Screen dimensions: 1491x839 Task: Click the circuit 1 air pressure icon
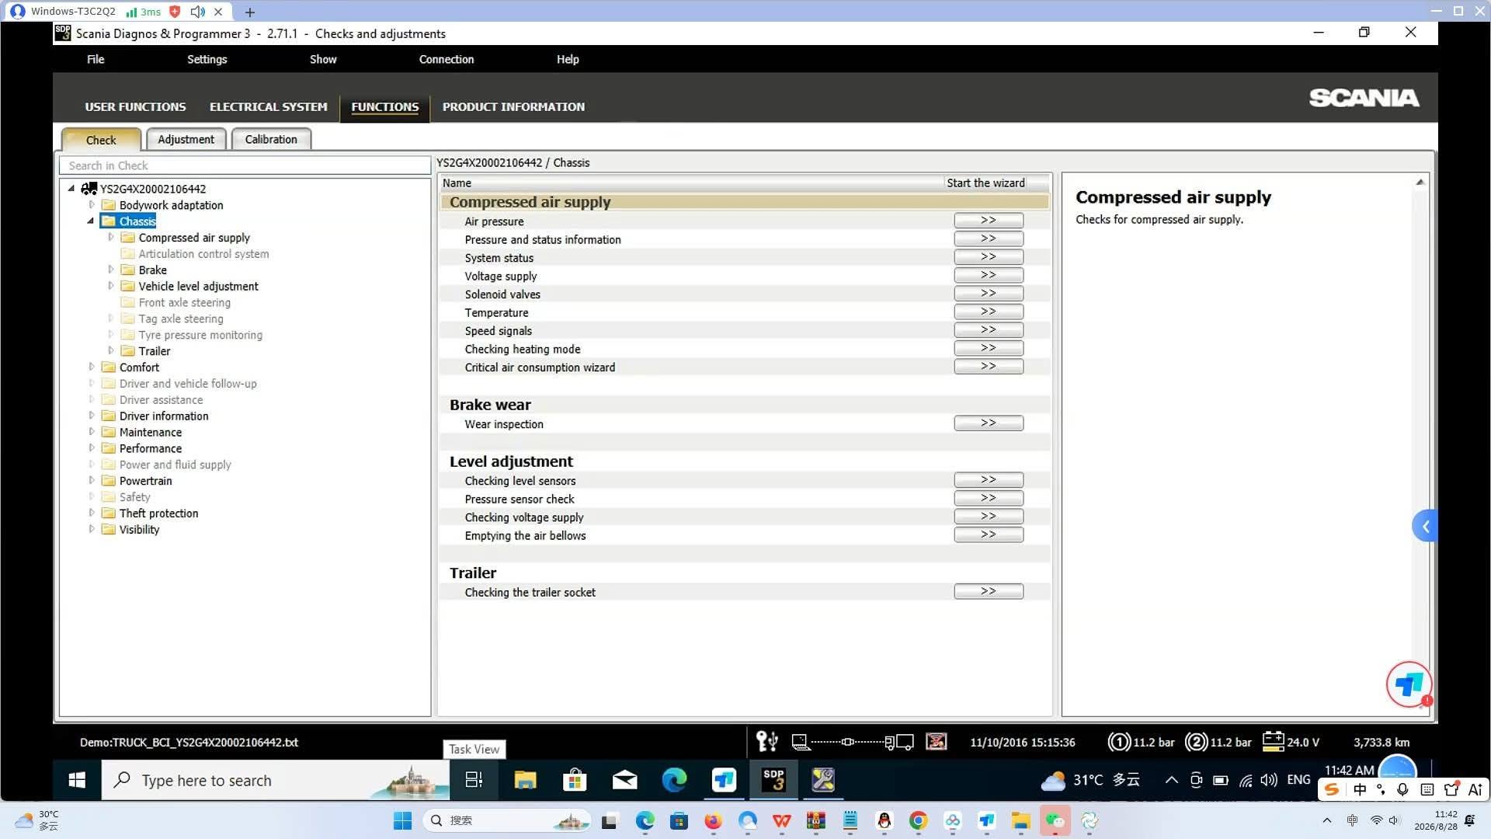coord(1119,742)
